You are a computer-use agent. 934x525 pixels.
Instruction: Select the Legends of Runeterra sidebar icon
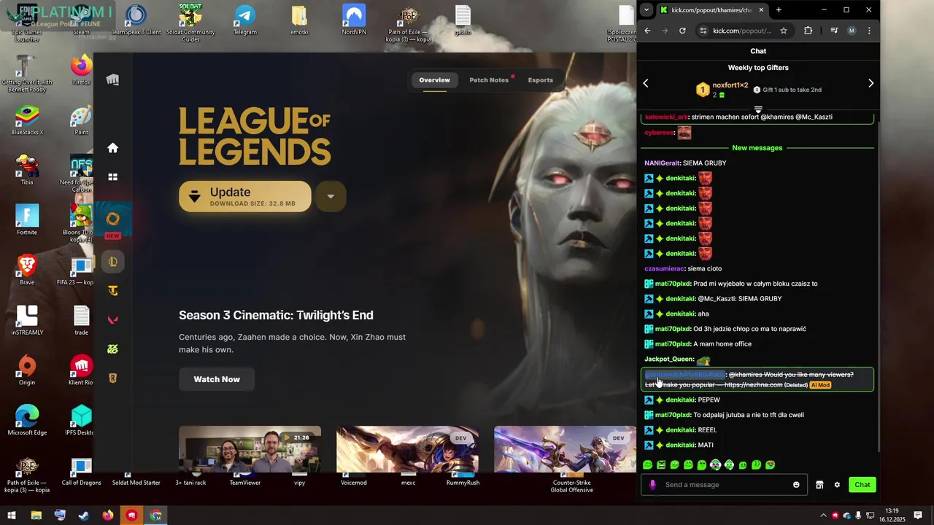pyautogui.click(x=112, y=378)
